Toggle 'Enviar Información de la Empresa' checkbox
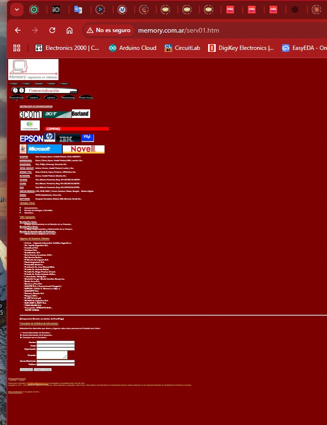This screenshot has height=425, width=327. (21, 335)
